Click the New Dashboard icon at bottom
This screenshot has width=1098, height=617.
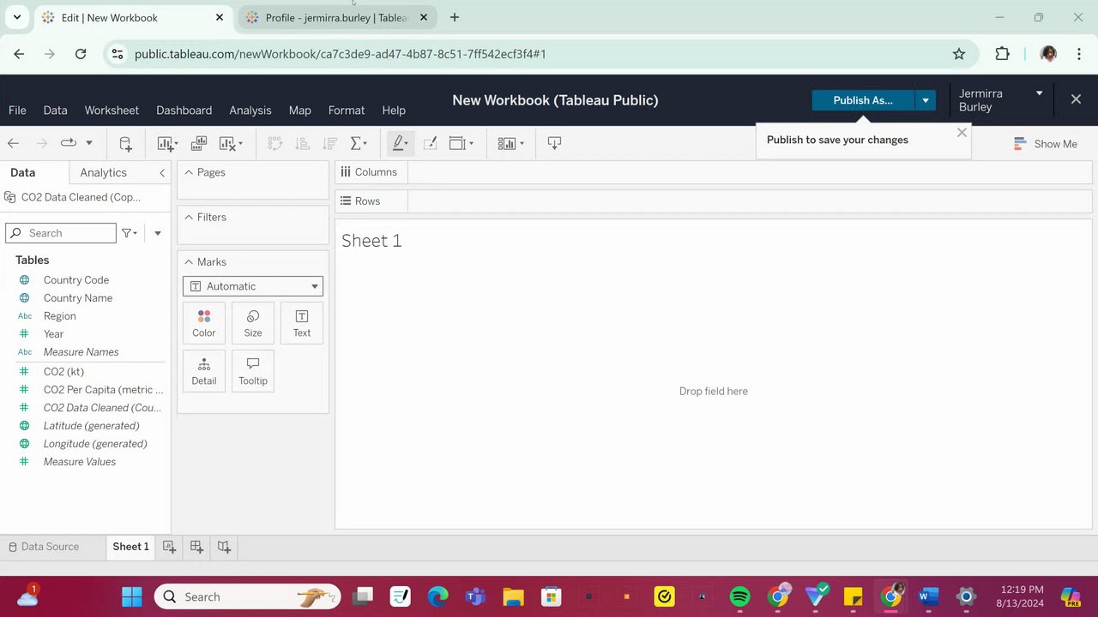[196, 547]
